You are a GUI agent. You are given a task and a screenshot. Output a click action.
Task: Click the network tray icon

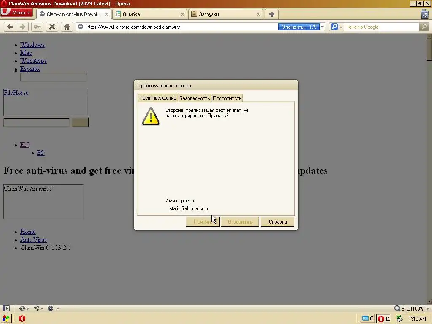pos(400,319)
